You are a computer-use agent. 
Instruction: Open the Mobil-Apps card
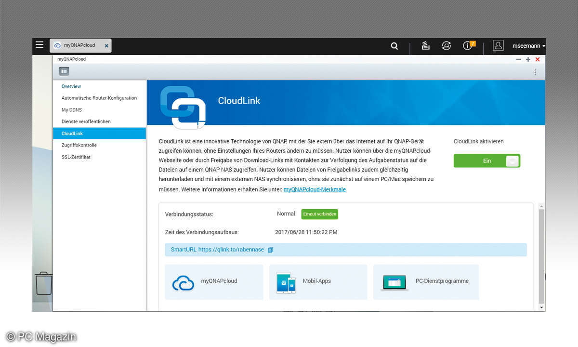(318, 282)
